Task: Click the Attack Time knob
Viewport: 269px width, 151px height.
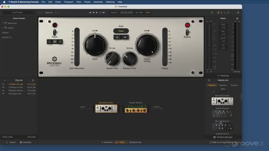Action: (112, 58)
